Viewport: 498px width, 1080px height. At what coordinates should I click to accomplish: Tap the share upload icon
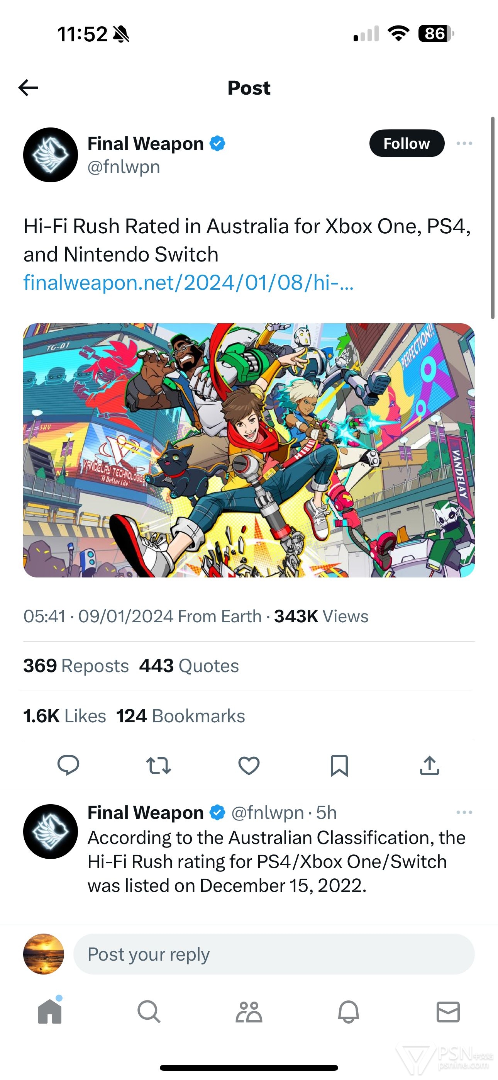coord(430,765)
